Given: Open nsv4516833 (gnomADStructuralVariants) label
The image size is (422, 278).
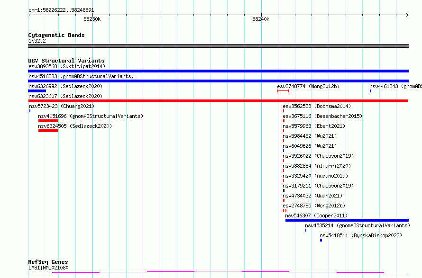Looking at the screenshot, I should pyautogui.click(x=81, y=76).
